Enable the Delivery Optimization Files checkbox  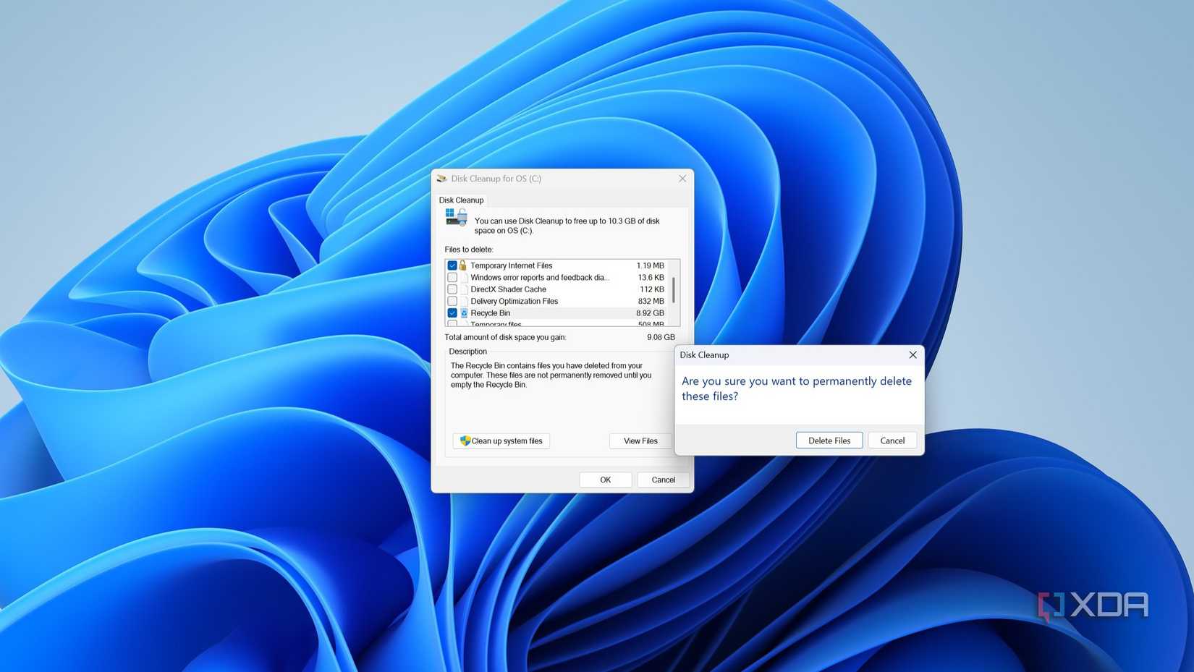452,301
